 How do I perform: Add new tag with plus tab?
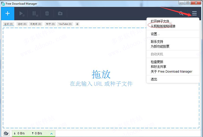[x=77, y=24]
